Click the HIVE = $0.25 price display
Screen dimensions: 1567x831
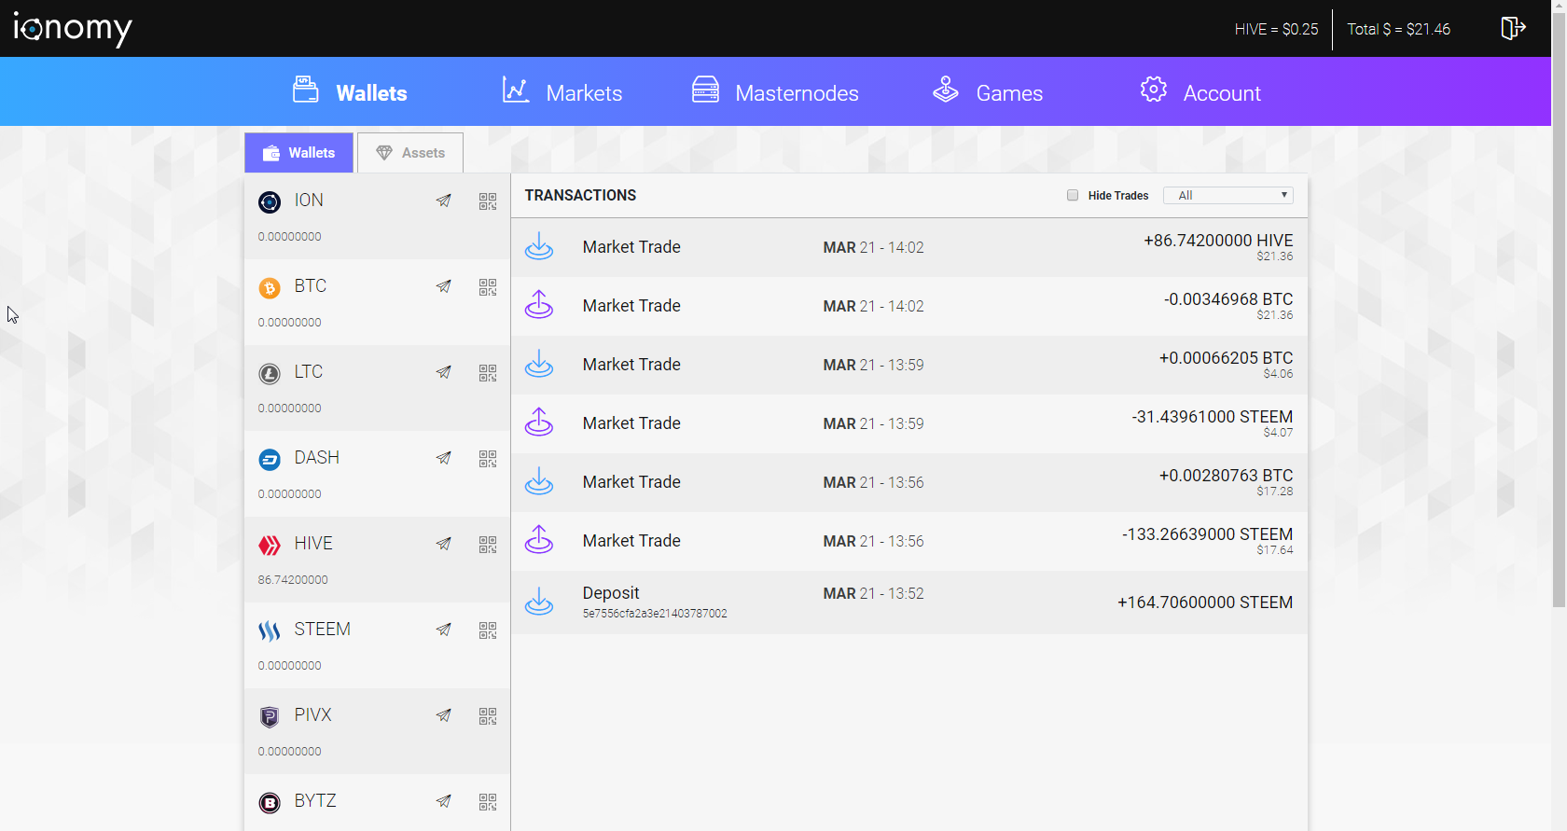pyautogui.click(x=1276, y=29)
